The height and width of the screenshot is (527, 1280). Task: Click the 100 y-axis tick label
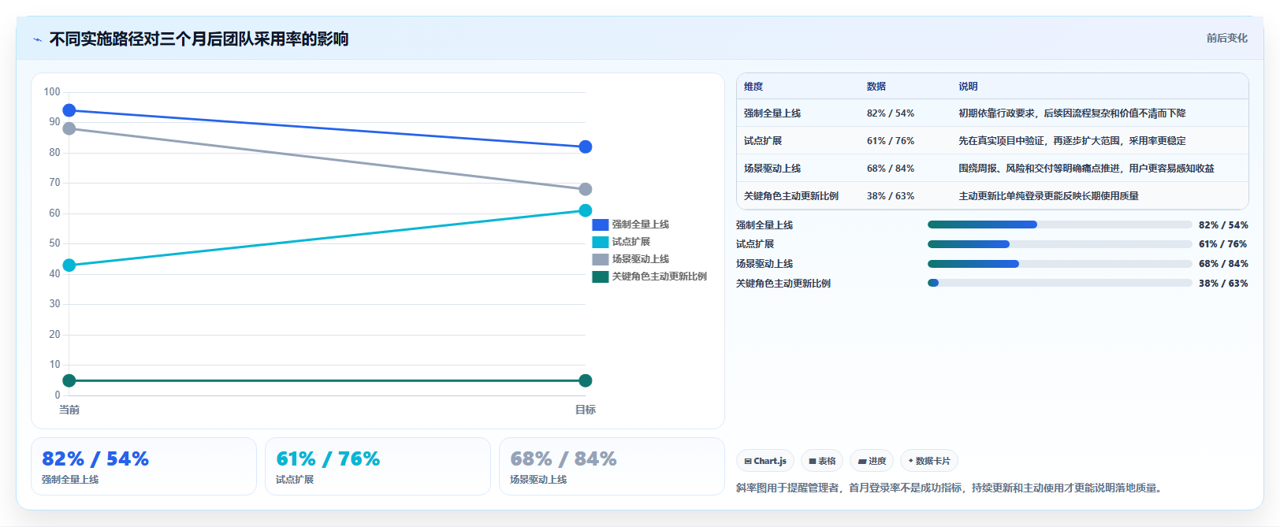tap(52, 92)
